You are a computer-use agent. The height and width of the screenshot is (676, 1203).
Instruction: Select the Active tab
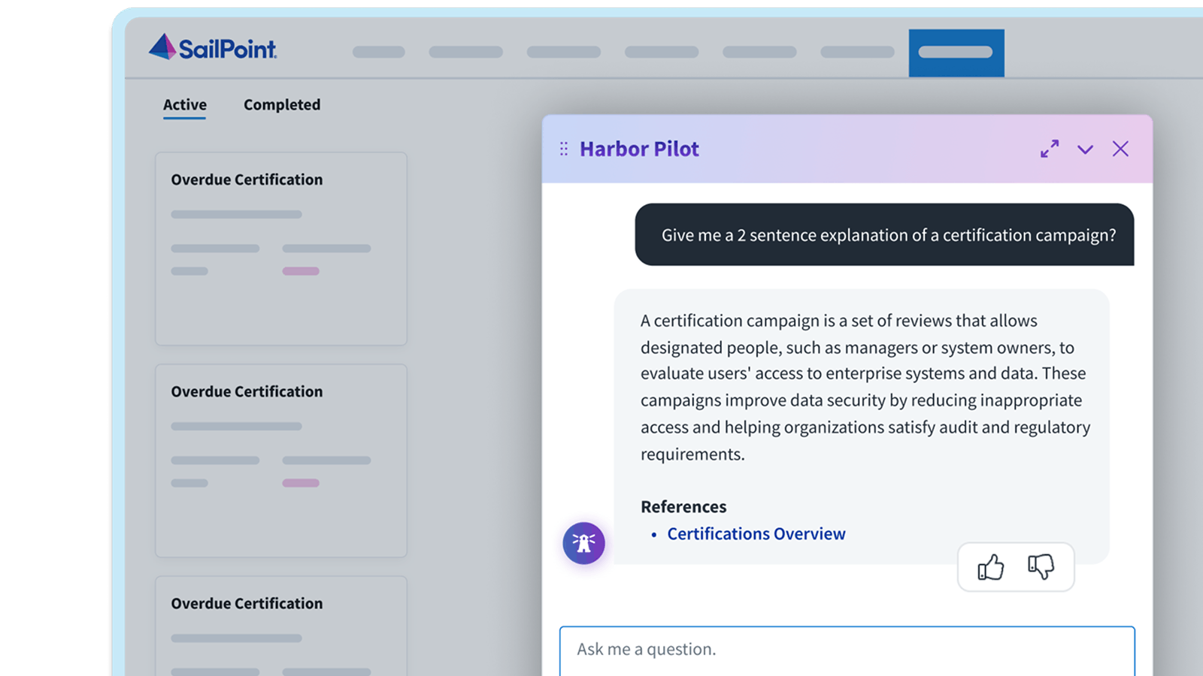(x=185, y=105)
